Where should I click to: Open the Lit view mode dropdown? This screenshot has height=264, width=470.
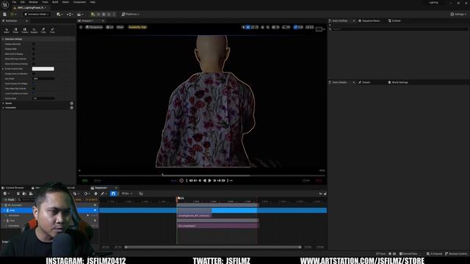pos(110,27)
